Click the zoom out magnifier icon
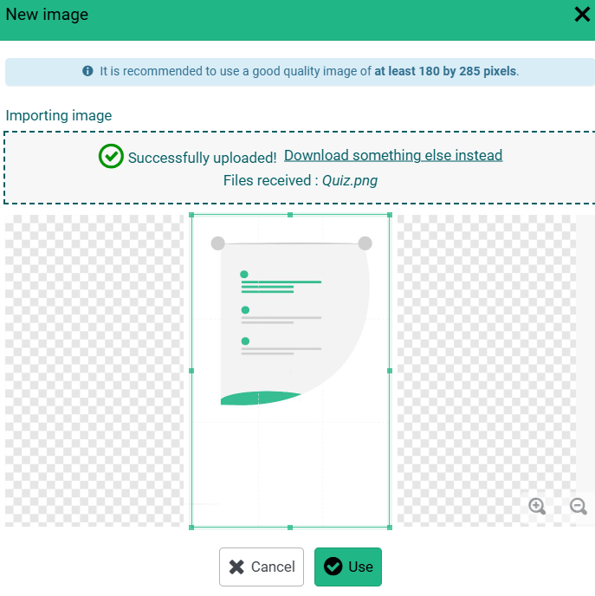The image size is (595, 596). tap(579, 506)
